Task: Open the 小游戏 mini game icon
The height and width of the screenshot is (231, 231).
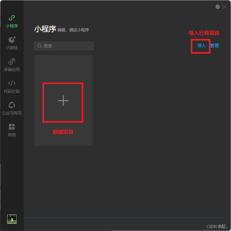Action: [x=12, y=40]
